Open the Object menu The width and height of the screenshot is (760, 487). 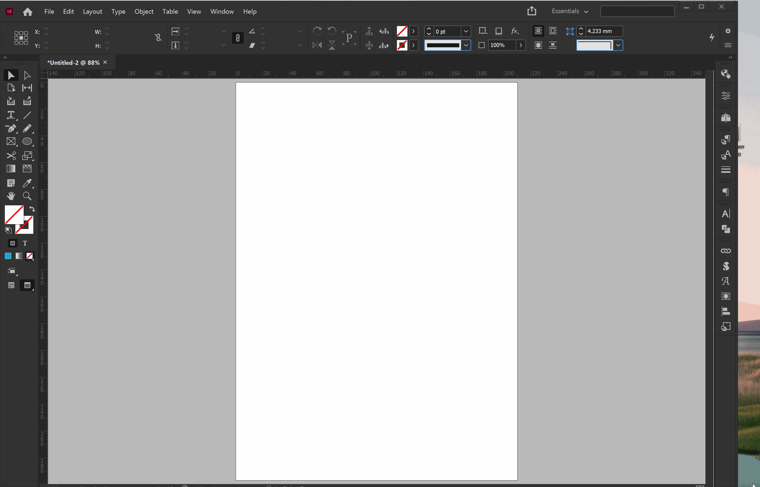tap(144, 11)
